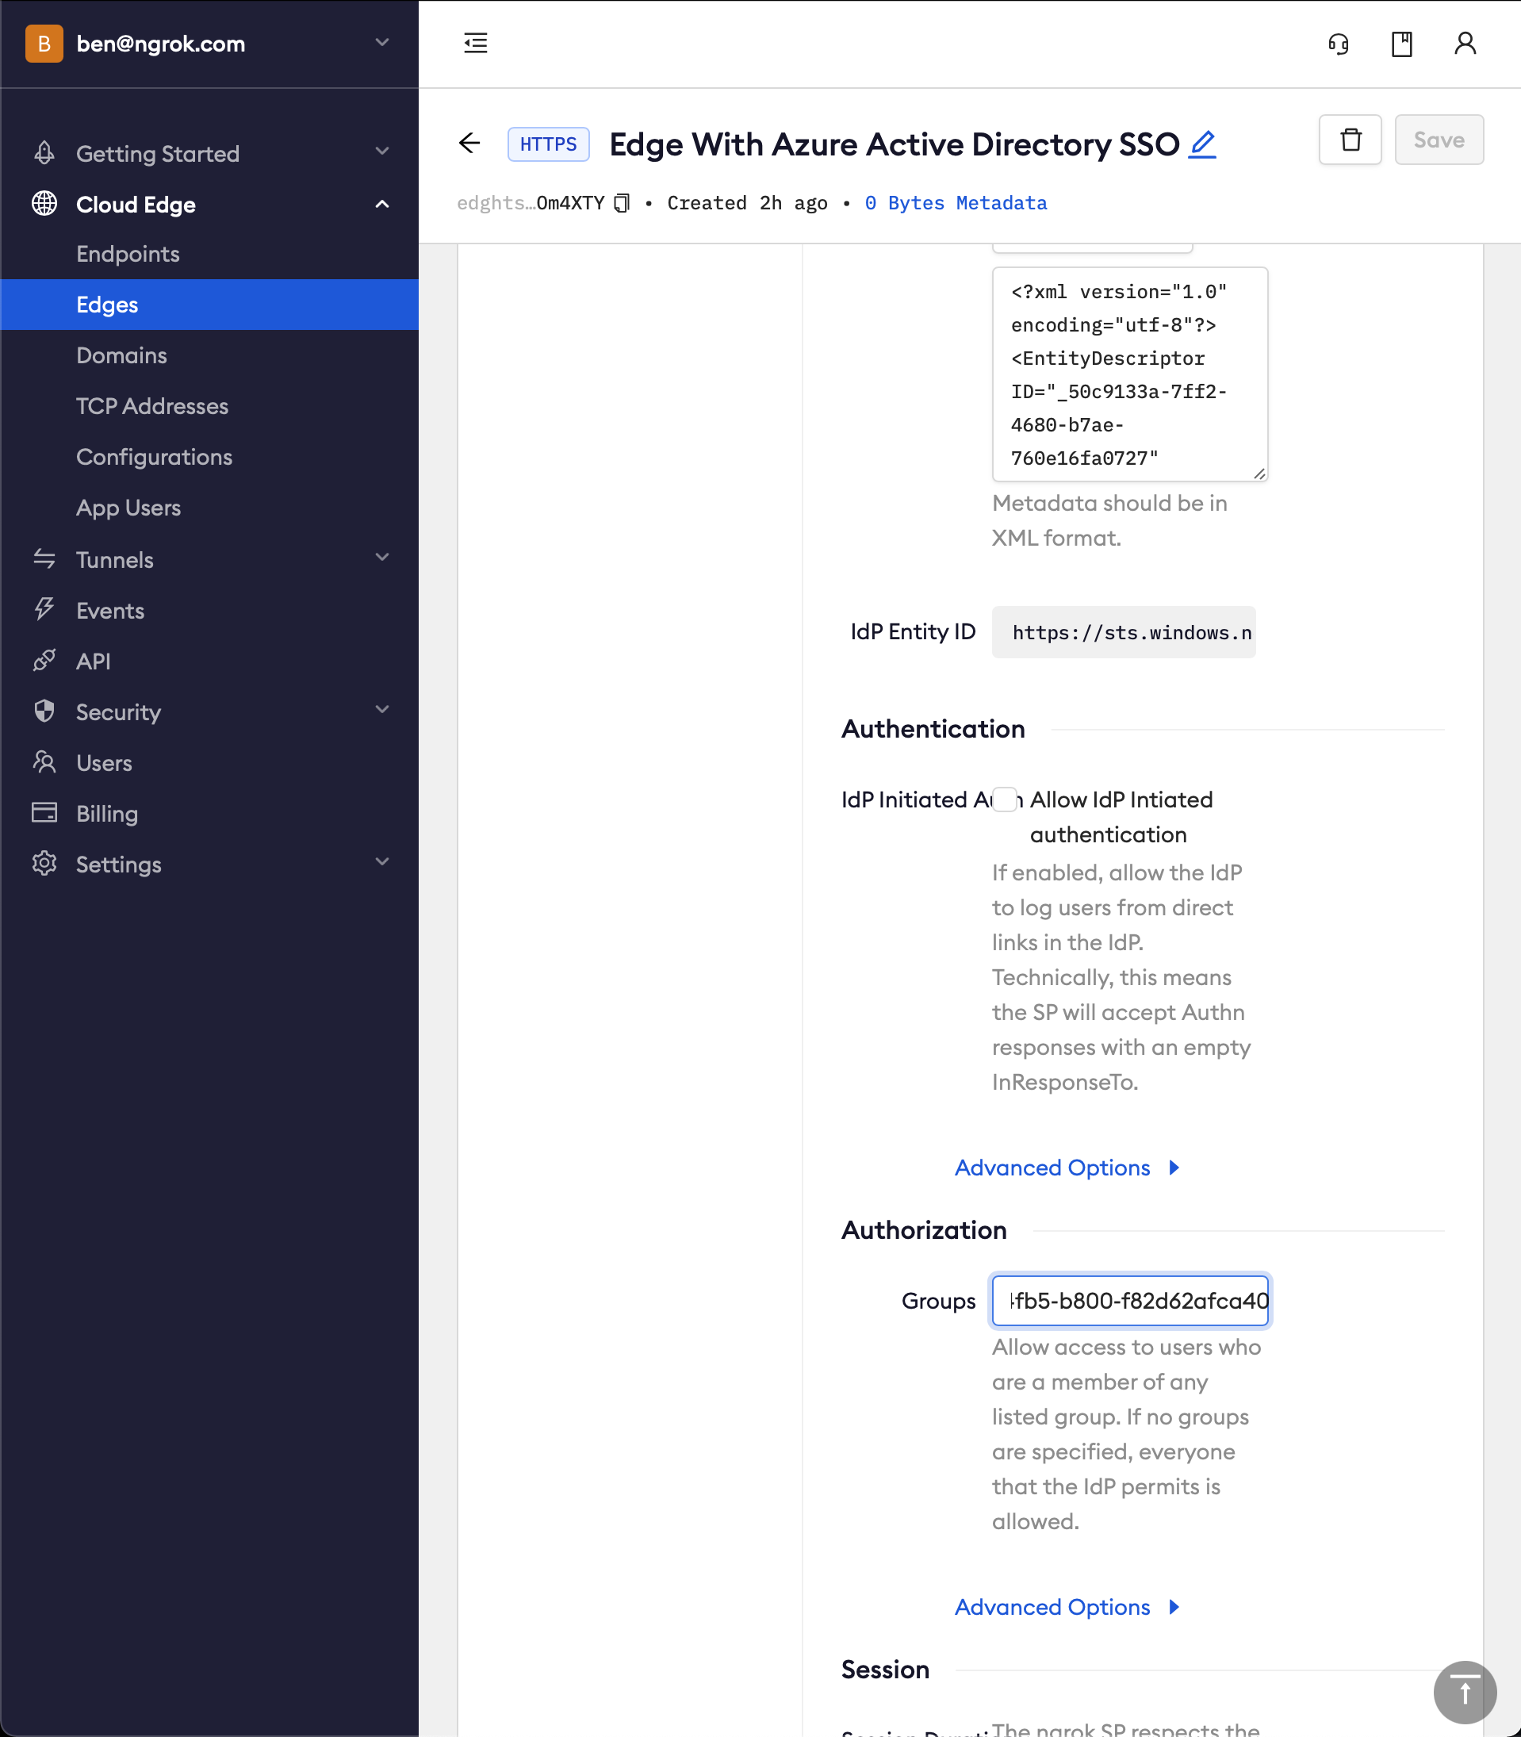Click the Groups input field

tap(1130, 1301)
